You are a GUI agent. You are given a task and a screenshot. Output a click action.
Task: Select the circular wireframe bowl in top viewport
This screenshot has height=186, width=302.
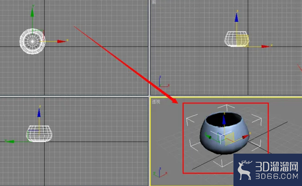pos(32,41)
